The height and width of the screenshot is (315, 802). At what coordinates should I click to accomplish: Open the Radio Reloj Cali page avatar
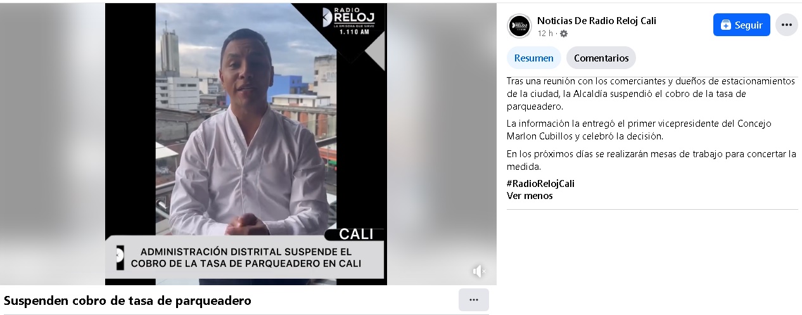pyautogui.click(x=519, y=26)
